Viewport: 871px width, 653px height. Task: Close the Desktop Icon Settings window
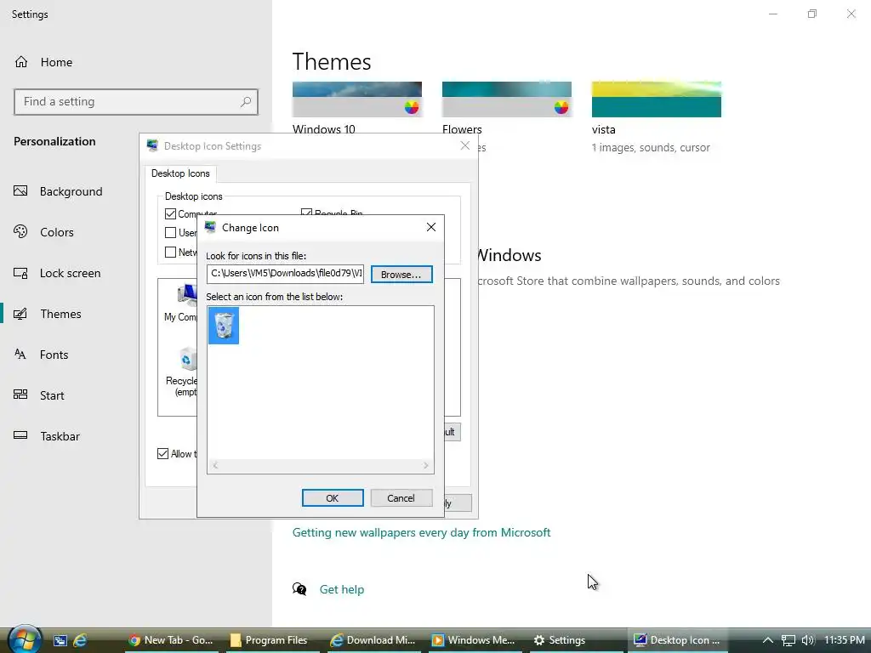point(465,145)
